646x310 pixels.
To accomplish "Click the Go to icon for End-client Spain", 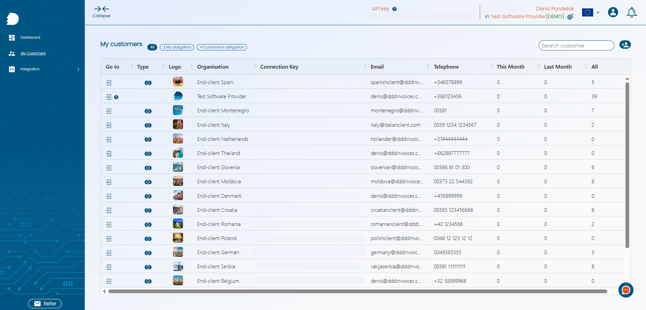I will pyautogui.click(x=109, y=83).
